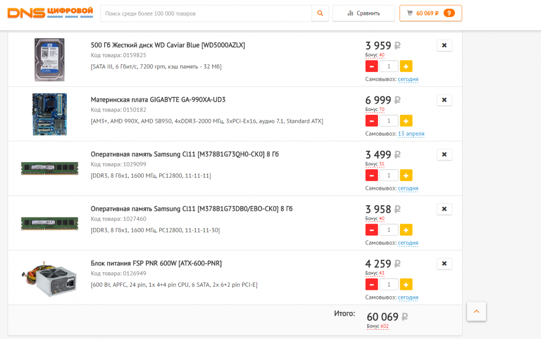Screen dimensions: 541x339
Task: Decrease quantity of Samsung 3 958 ₽ memory
Action: tap(371, 230)
